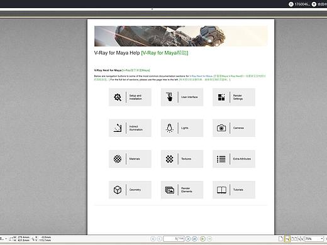Click the green 'V-Ray for Maya' translated title
The image size is (327, 245).
165,53
